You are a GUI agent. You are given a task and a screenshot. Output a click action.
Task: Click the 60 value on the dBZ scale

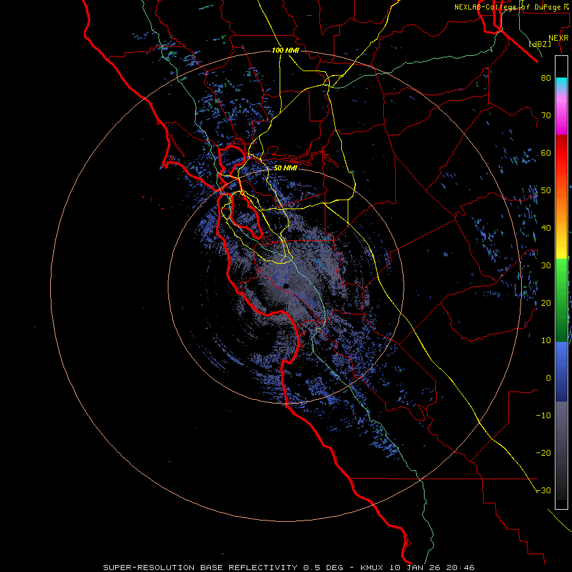(546, 153)
